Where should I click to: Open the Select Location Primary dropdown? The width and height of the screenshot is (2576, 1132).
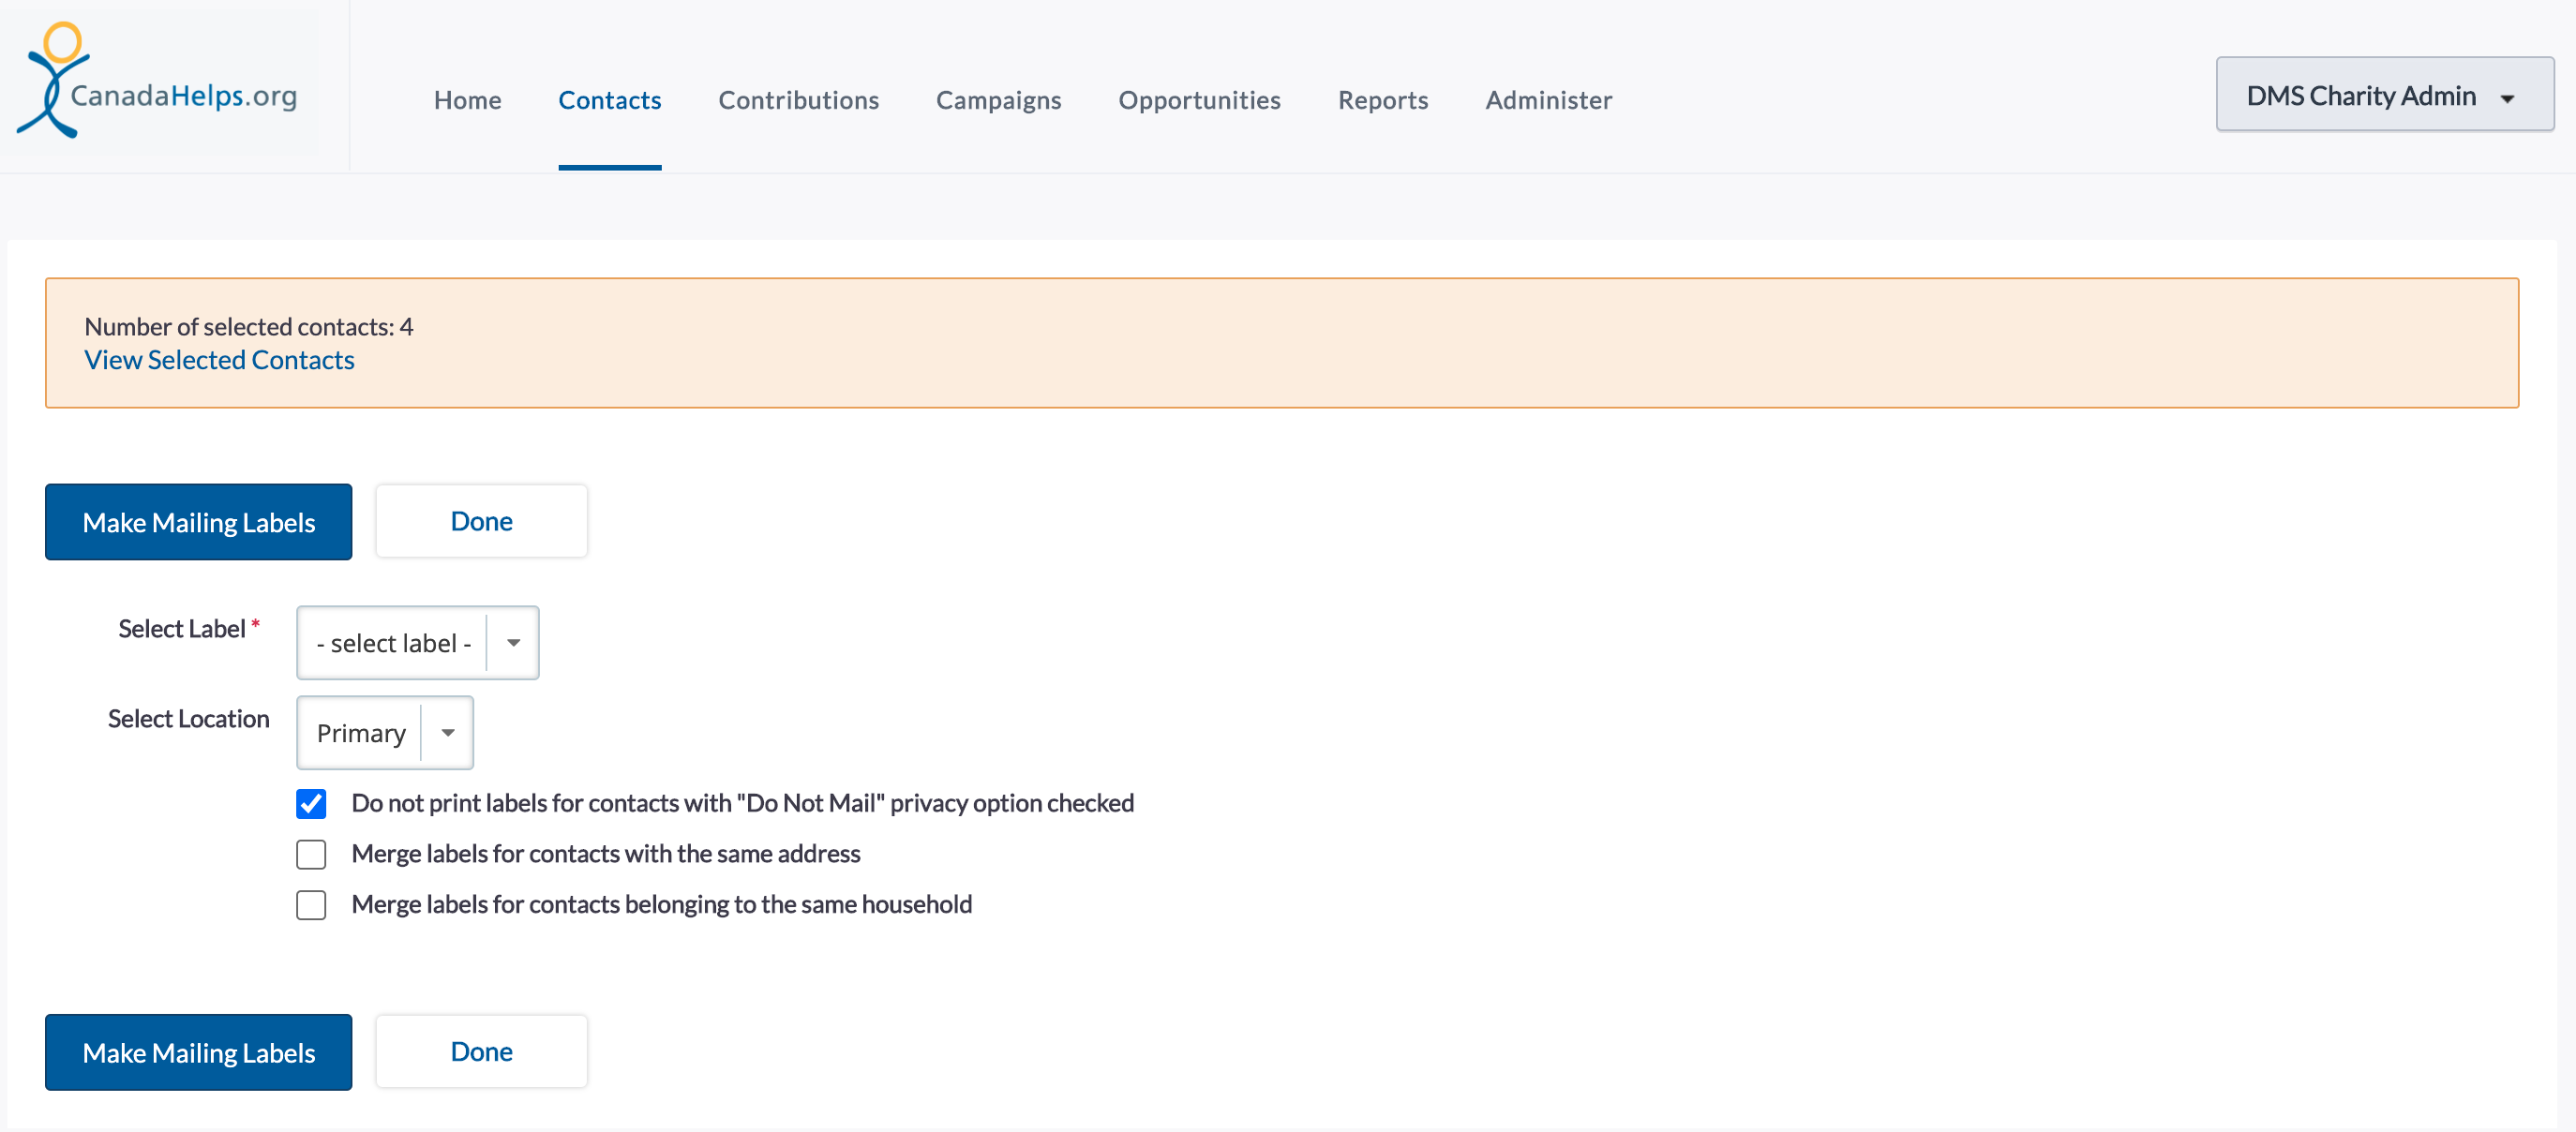[384, 733]
